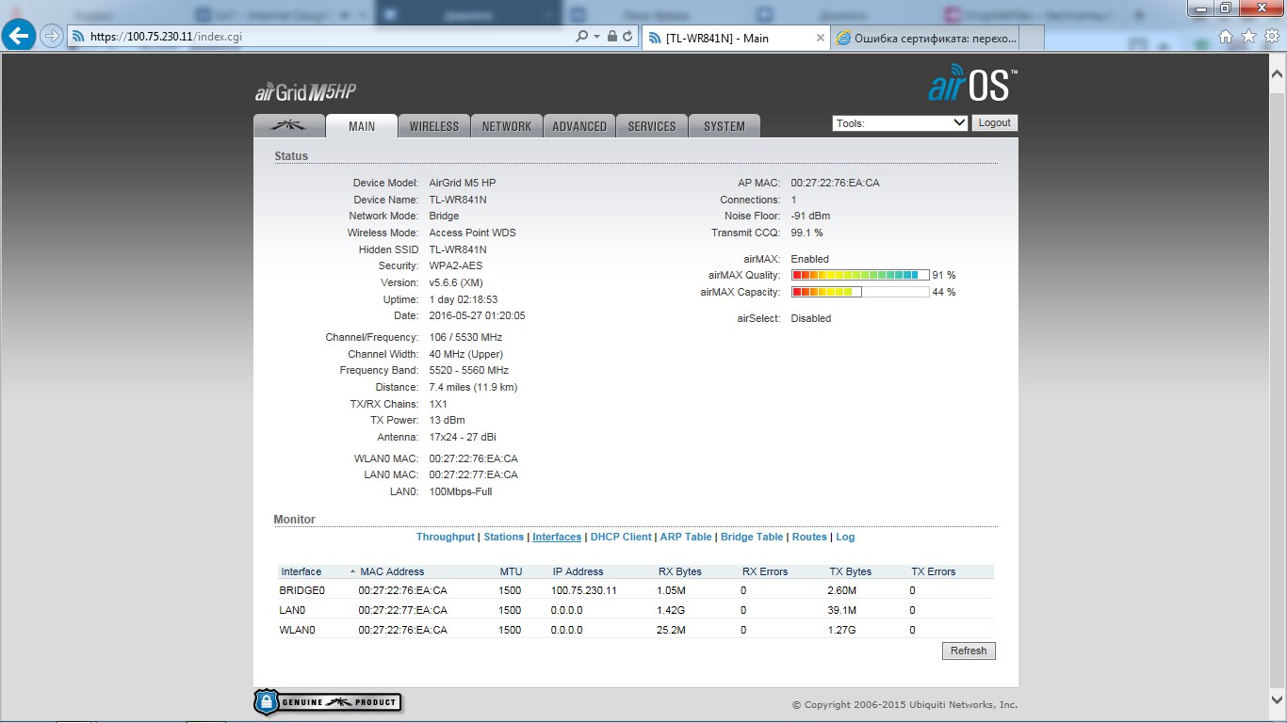The image size is (1287, 723).
Task: Open the DHCP Client monitor link
Action: point(621,537)
